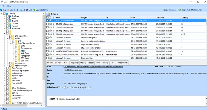
Task: Check the Inbox folder checkbox in tree
Action: [16, 51]
